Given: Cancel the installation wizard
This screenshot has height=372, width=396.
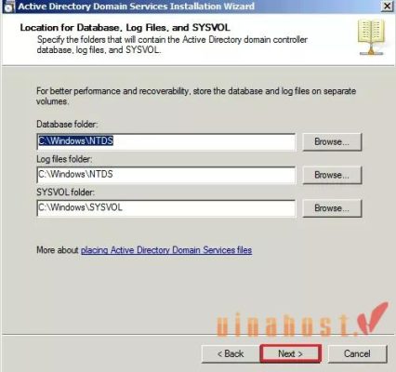Looking at the screenshot, I should click(357, 353).
